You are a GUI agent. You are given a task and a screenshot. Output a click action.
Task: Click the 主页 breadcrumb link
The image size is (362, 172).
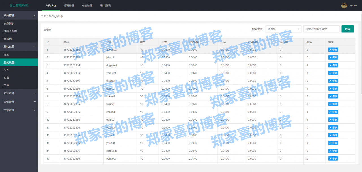tap(43, 16)
